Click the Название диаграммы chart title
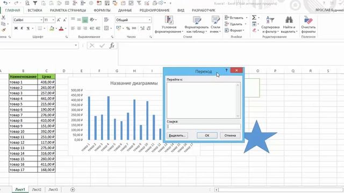This screenshot has height=193, width=344. (134, 83)
